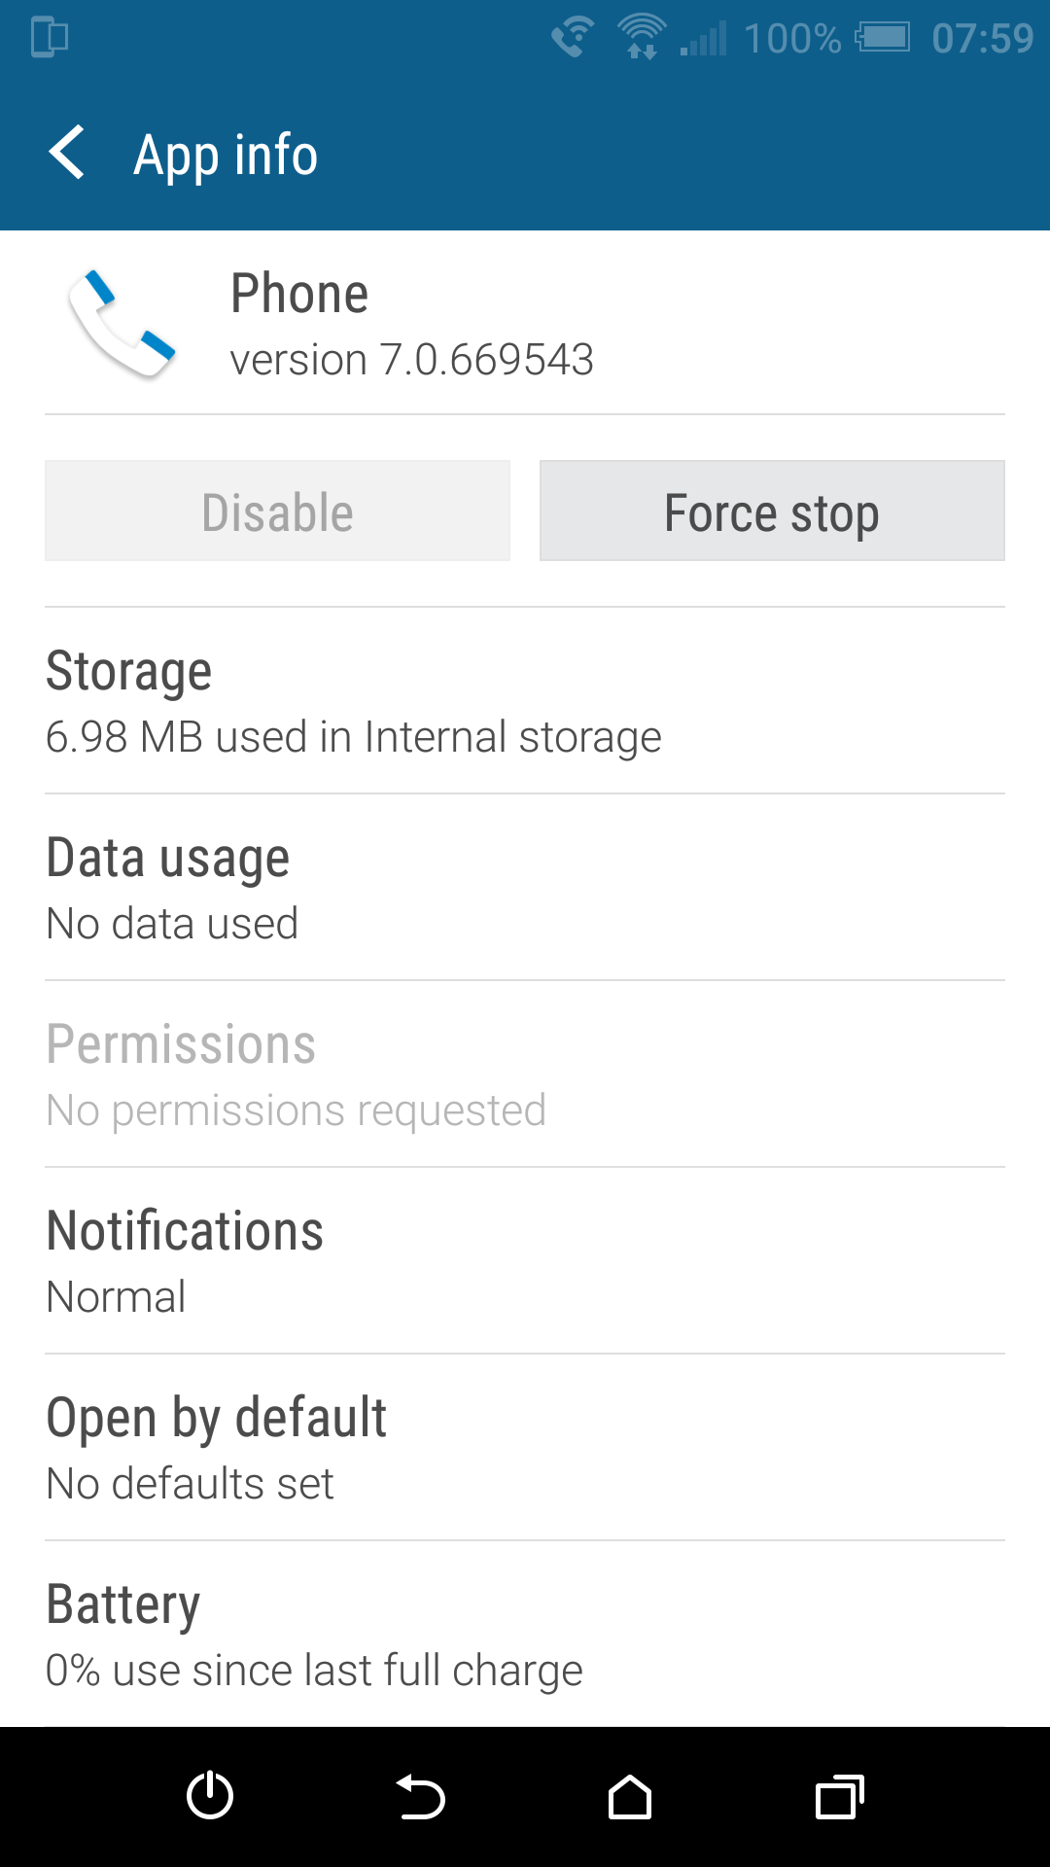Tap the Permissions entry
Viewport: 1050px width, 1867px height.
pyautogui.click(x=525, y=1075)
